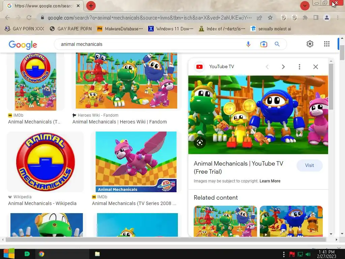Open the second Related content video thumbnail
This screenshot has width=345, height=259.
pyautogui.click(x=291, y=221)
